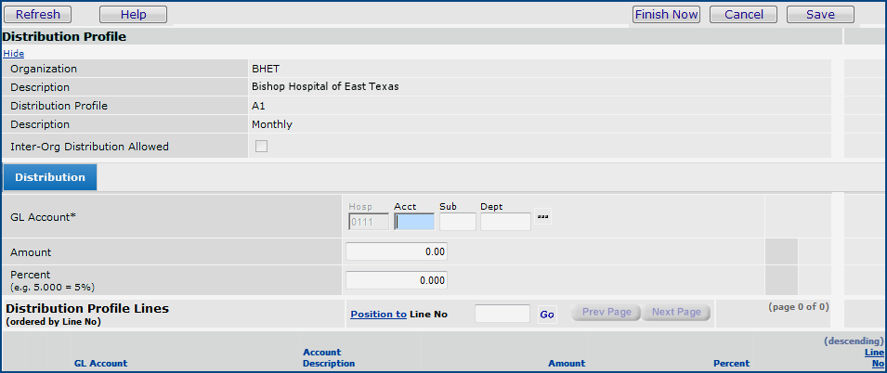Viewport: 887px width, 373px height.
Task: Click the Percent input field
Action: [x=397, y=279]
